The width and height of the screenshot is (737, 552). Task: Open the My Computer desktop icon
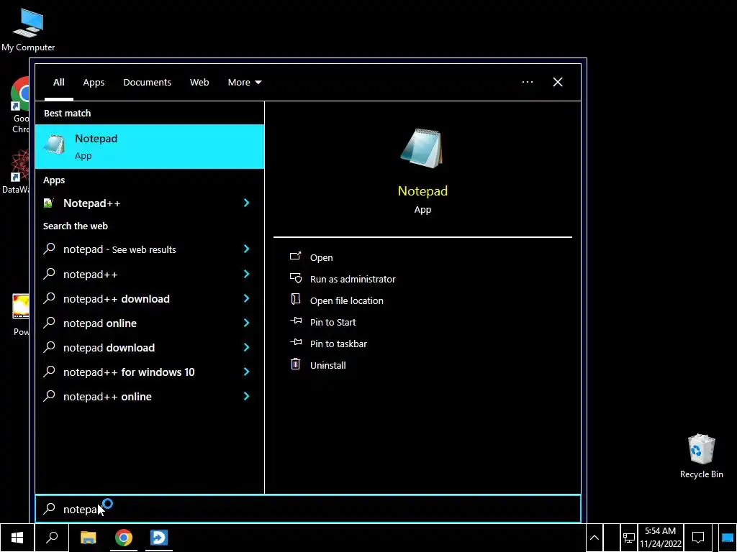click(x=28, y=29)
